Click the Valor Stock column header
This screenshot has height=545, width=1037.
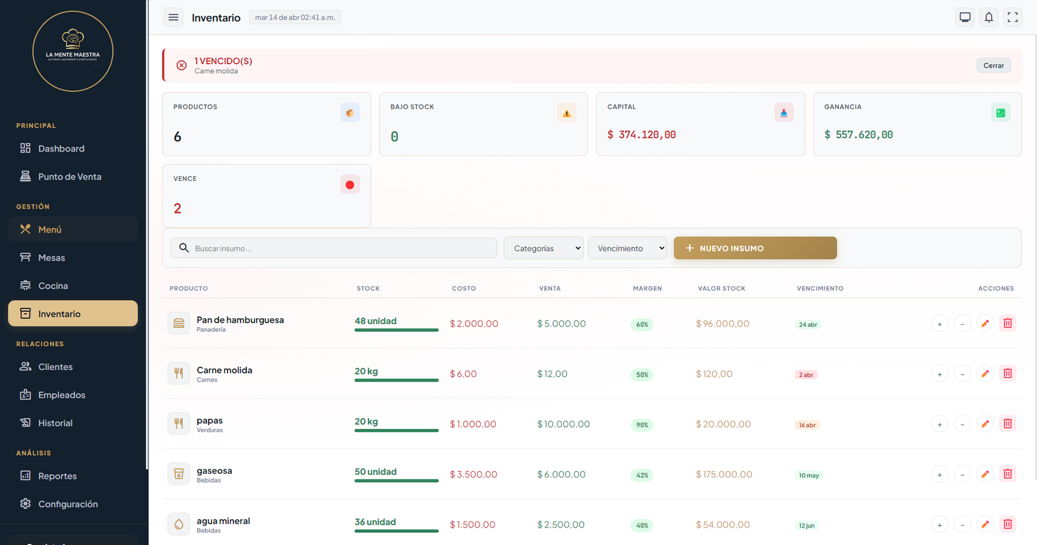721,288
